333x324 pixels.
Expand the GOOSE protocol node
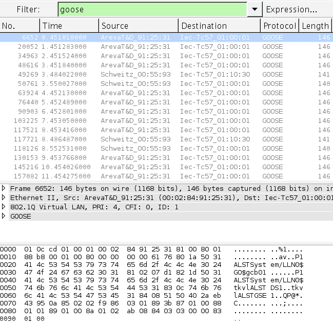coord(4,216)
